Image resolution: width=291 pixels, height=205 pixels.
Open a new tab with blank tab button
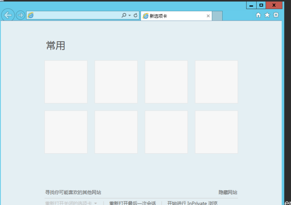pyautogui.click(x=217, y=16)
